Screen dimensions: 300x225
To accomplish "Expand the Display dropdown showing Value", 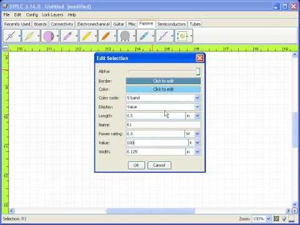I will click(197, 107).
